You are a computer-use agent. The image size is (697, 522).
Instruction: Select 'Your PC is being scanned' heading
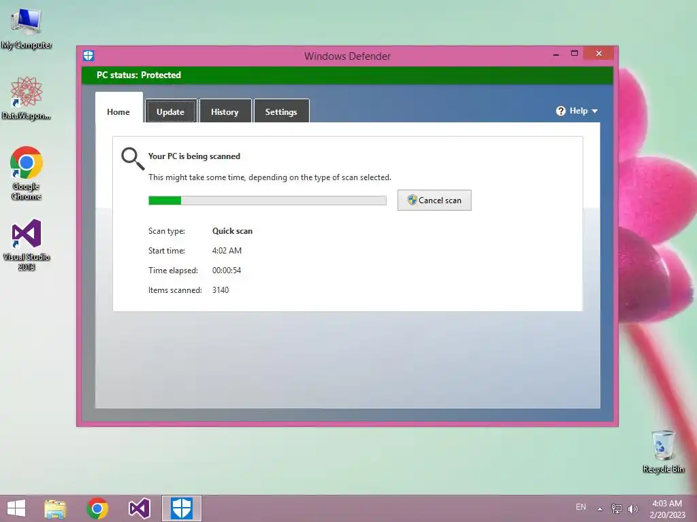coord(194,156)
